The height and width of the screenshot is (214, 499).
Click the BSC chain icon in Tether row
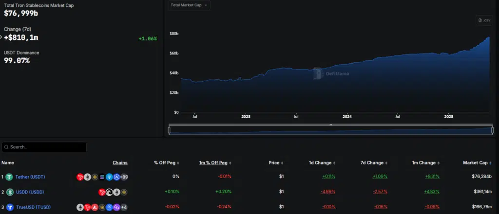point(95,177)
